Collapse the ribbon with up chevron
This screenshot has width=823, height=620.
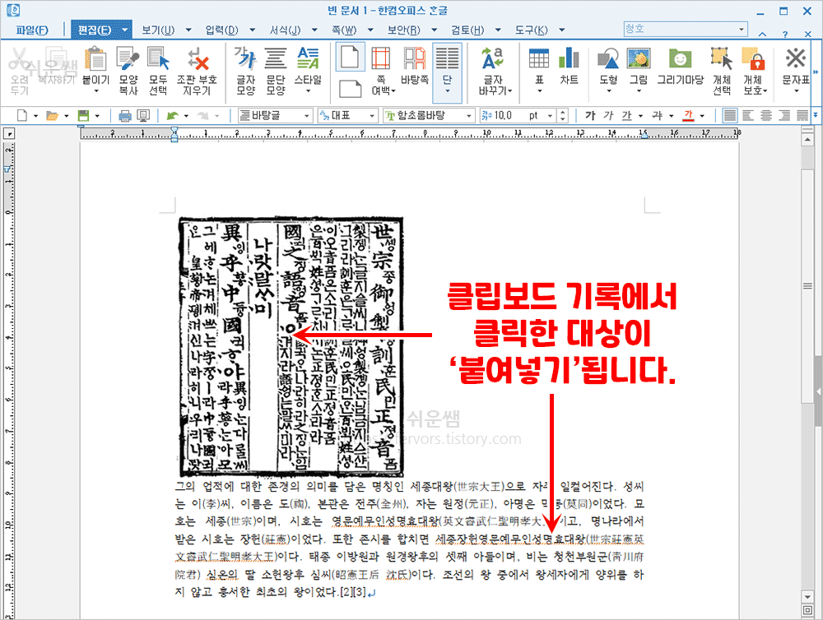point(763,34)
